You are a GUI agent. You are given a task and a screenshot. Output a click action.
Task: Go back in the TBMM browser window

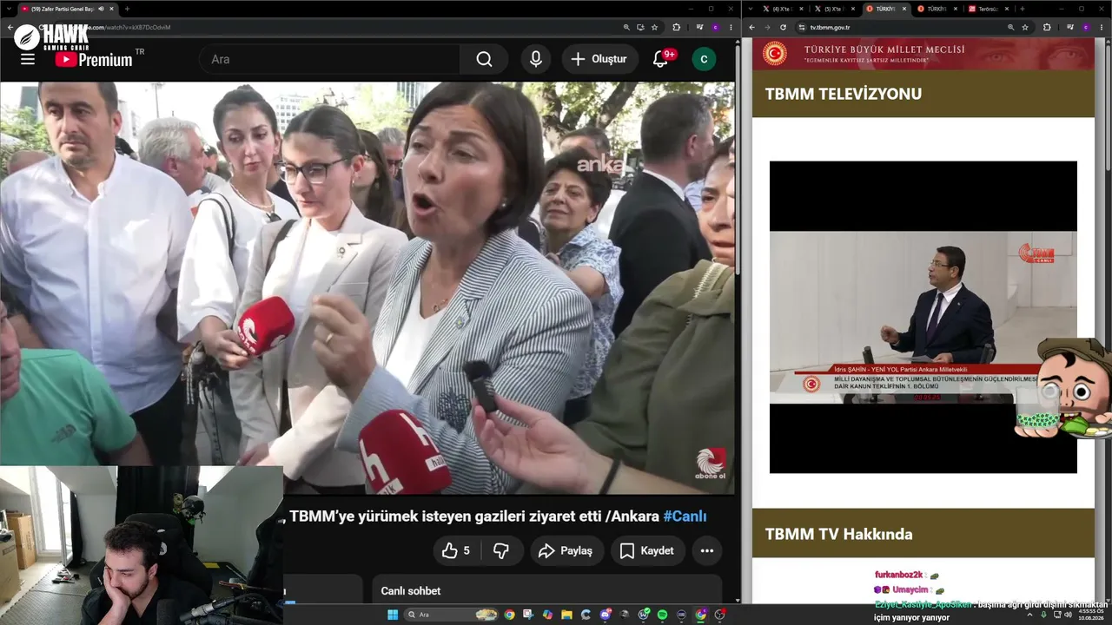[752, 27]
